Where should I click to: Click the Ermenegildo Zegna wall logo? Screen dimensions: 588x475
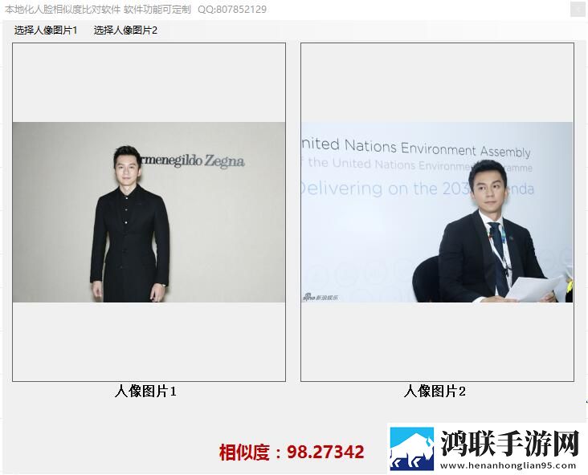pos(191,160)
